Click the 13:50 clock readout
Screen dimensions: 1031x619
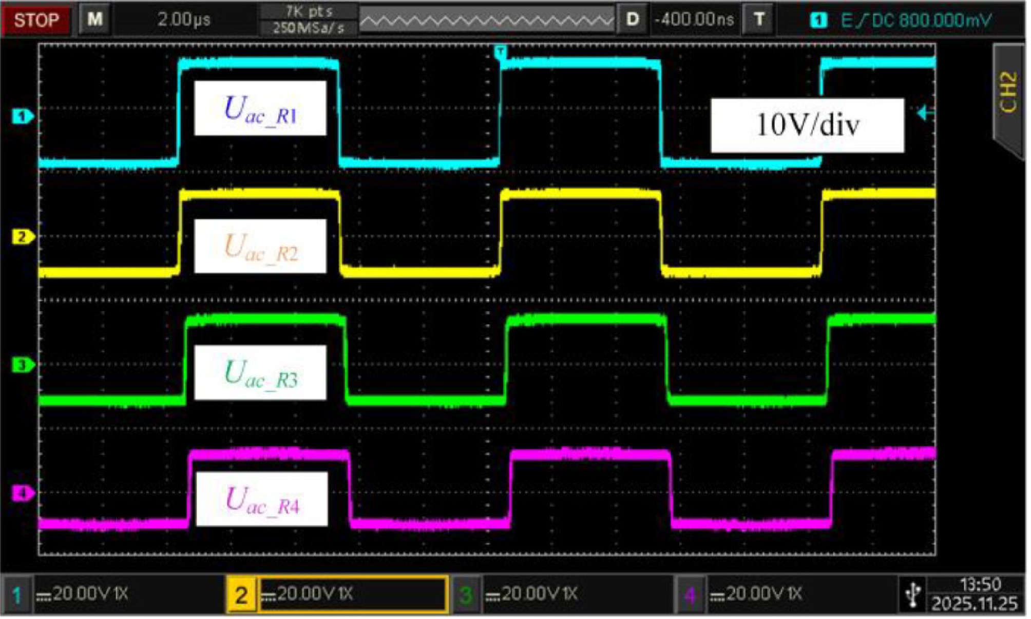980,585
